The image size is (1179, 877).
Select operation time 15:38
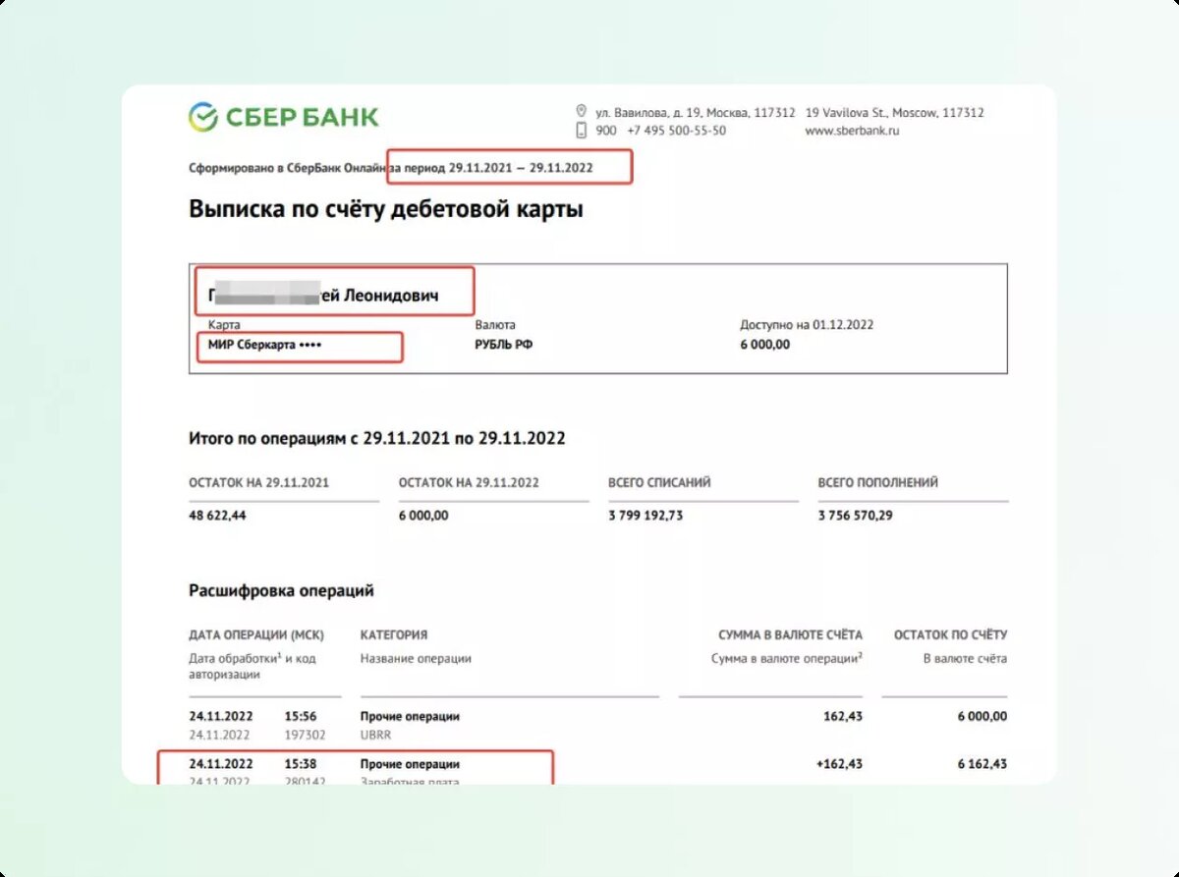[301, 764]
